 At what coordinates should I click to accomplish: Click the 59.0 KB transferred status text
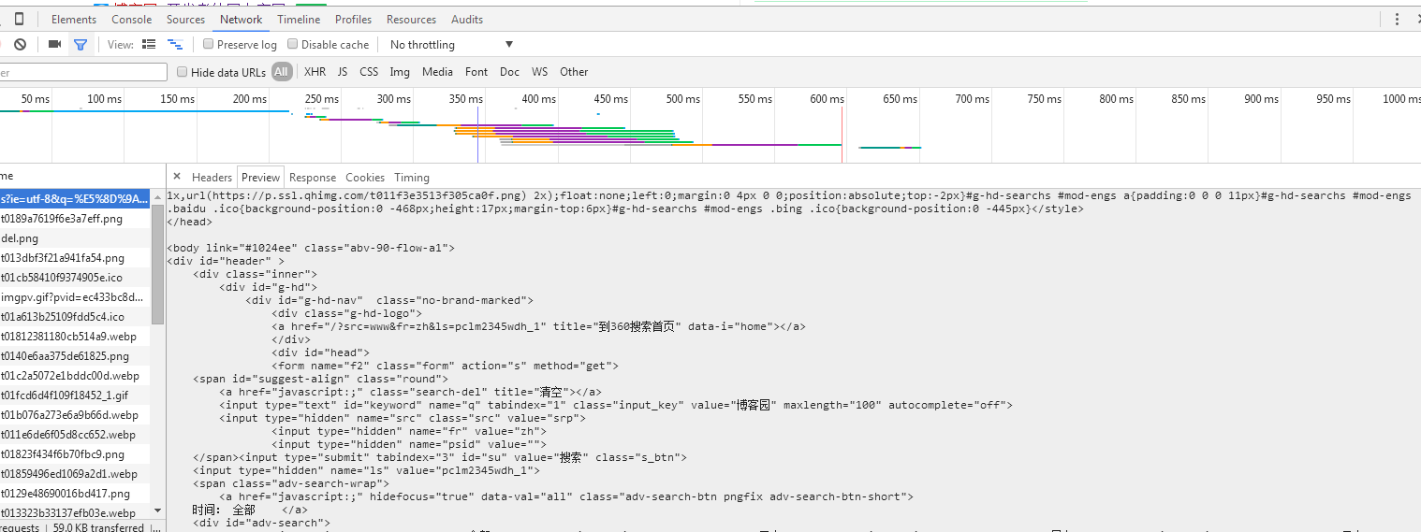pyautogui.click(x=98, y=527)
